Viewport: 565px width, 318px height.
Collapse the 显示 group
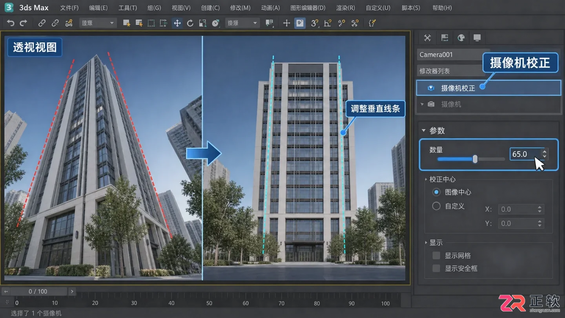426,243
